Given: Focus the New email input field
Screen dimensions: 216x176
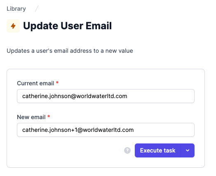Looking at the screenshot, I should pyautogui.click(x=106, y=130).
